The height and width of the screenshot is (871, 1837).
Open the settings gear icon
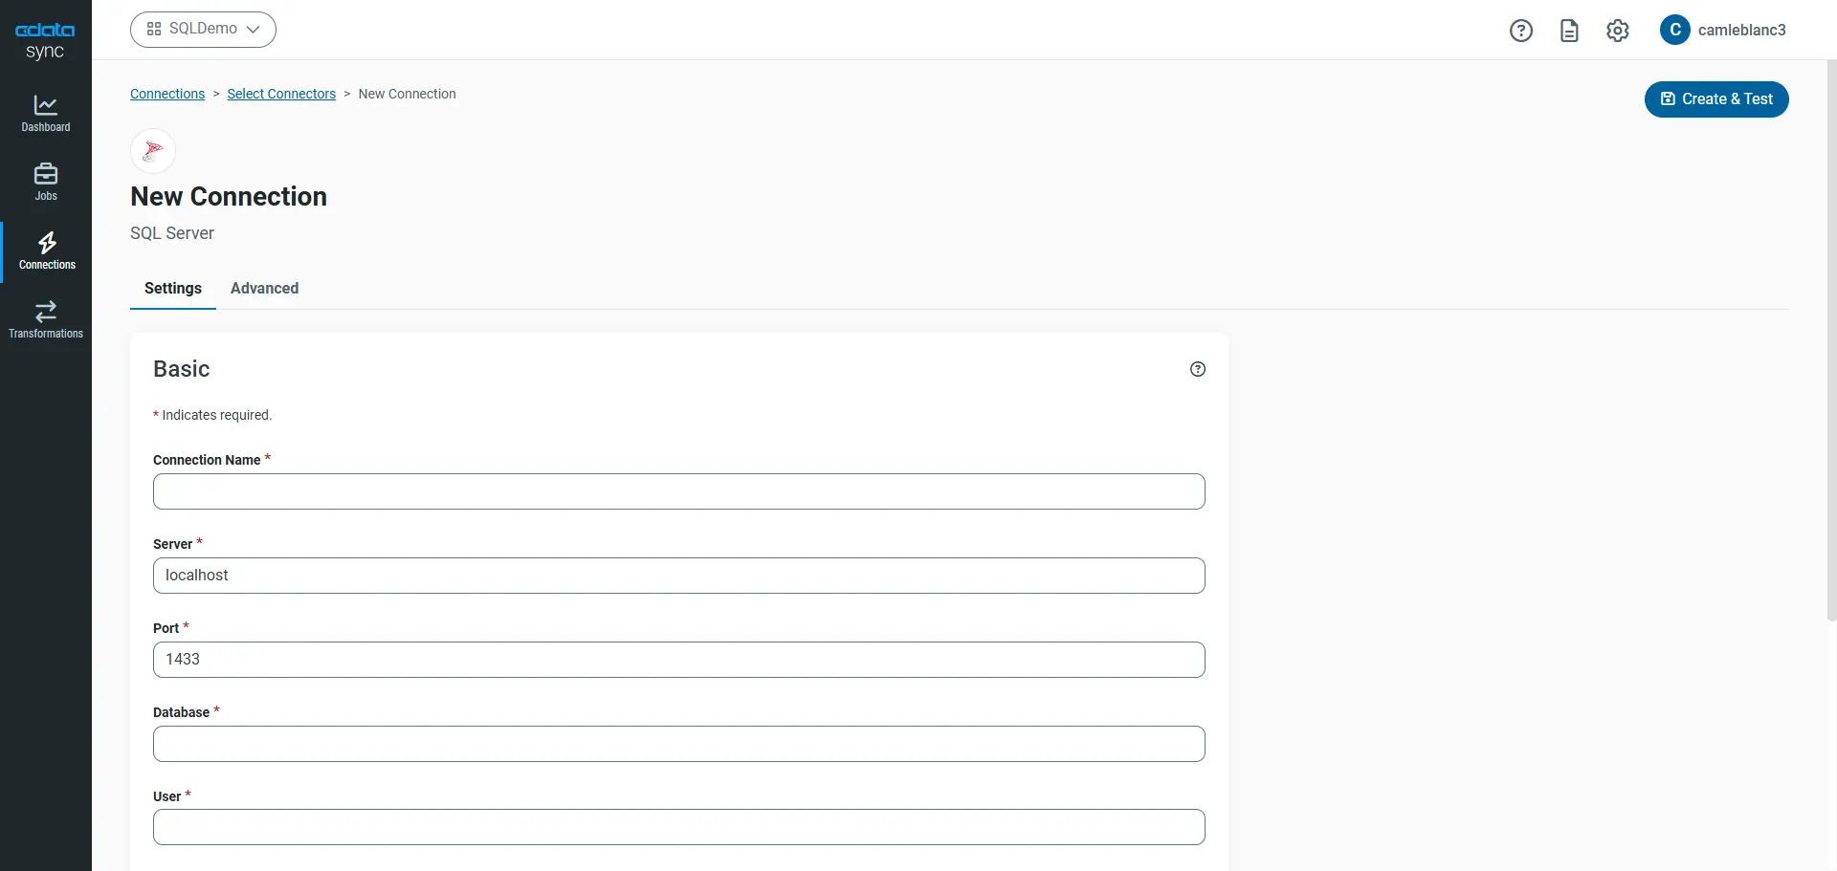pyautogui.click(x=1617, y=31)
